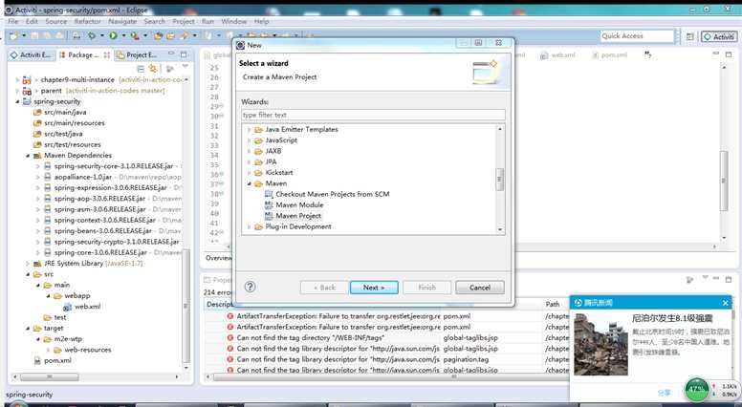Click the Quick Access search field
Image resolution: width=742 pixels, height=407 pixels.
[x=637, y=36]
